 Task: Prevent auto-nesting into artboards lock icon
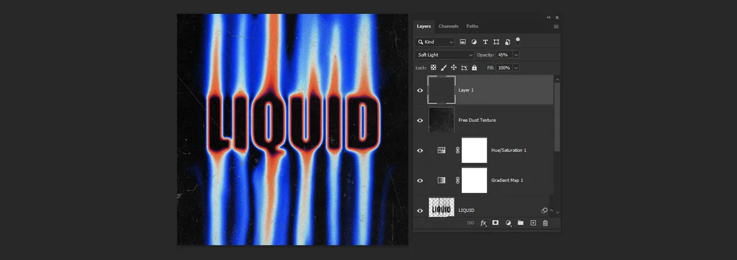464,68
